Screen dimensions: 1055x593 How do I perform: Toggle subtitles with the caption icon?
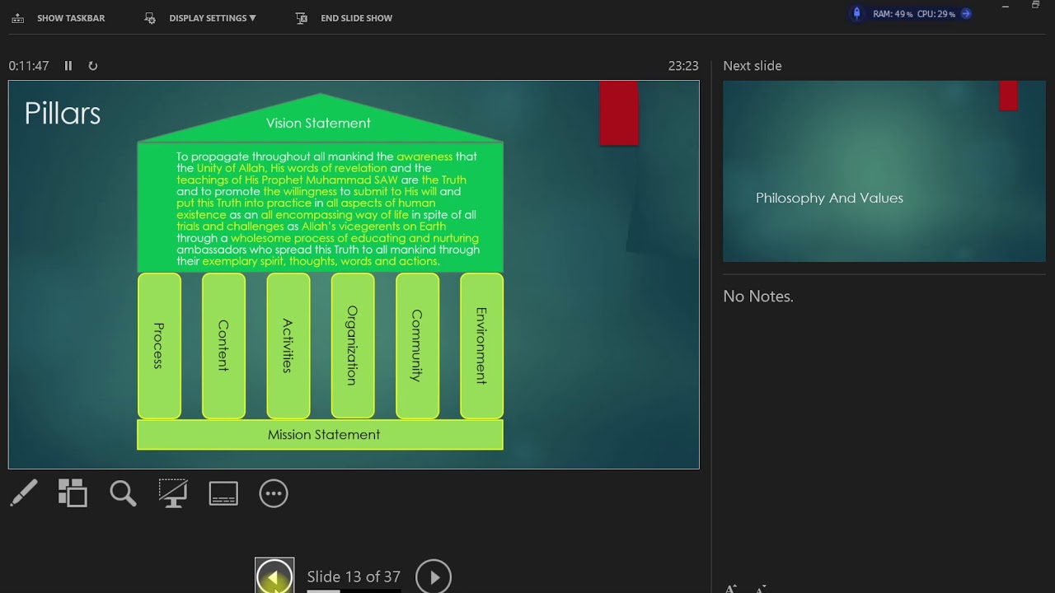click(x=223, y=493)
